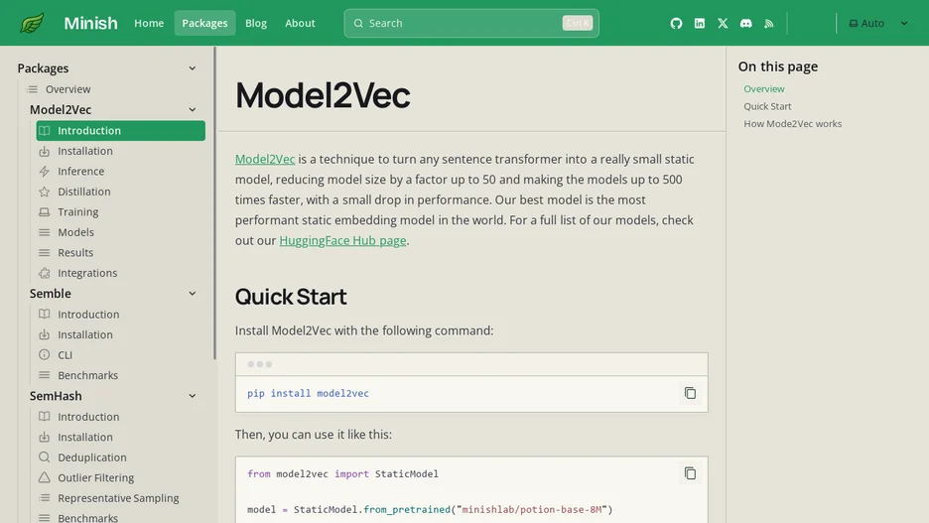Click the Training laptop icon
Screen dimensions: 929x523
pos(45,212)
